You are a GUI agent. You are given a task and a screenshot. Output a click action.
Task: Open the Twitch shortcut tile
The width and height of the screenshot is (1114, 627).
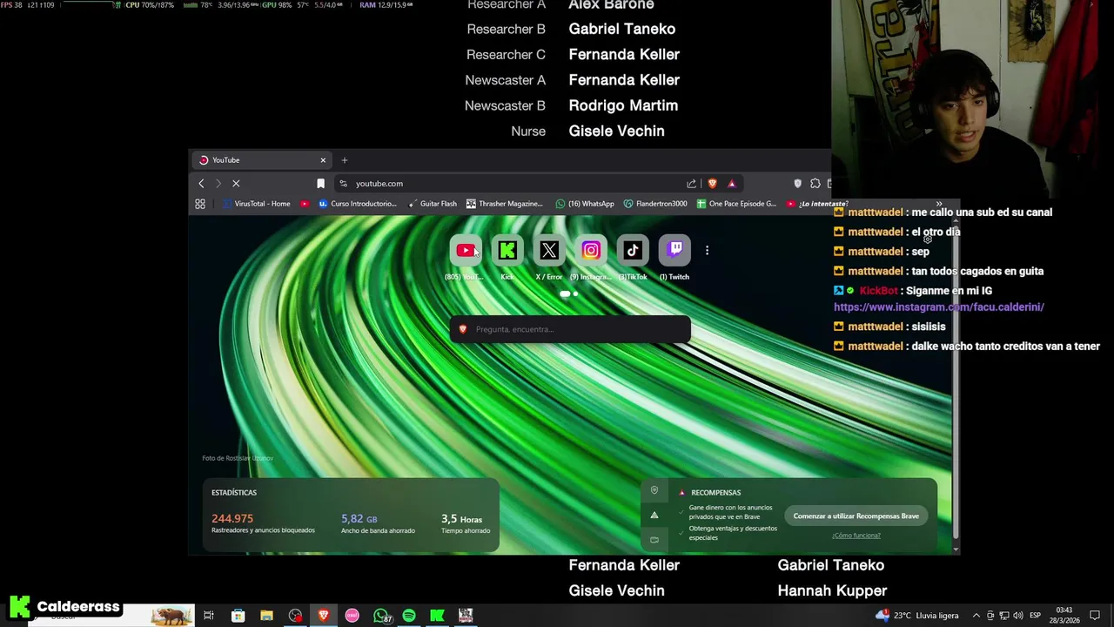tap(674, 251)
